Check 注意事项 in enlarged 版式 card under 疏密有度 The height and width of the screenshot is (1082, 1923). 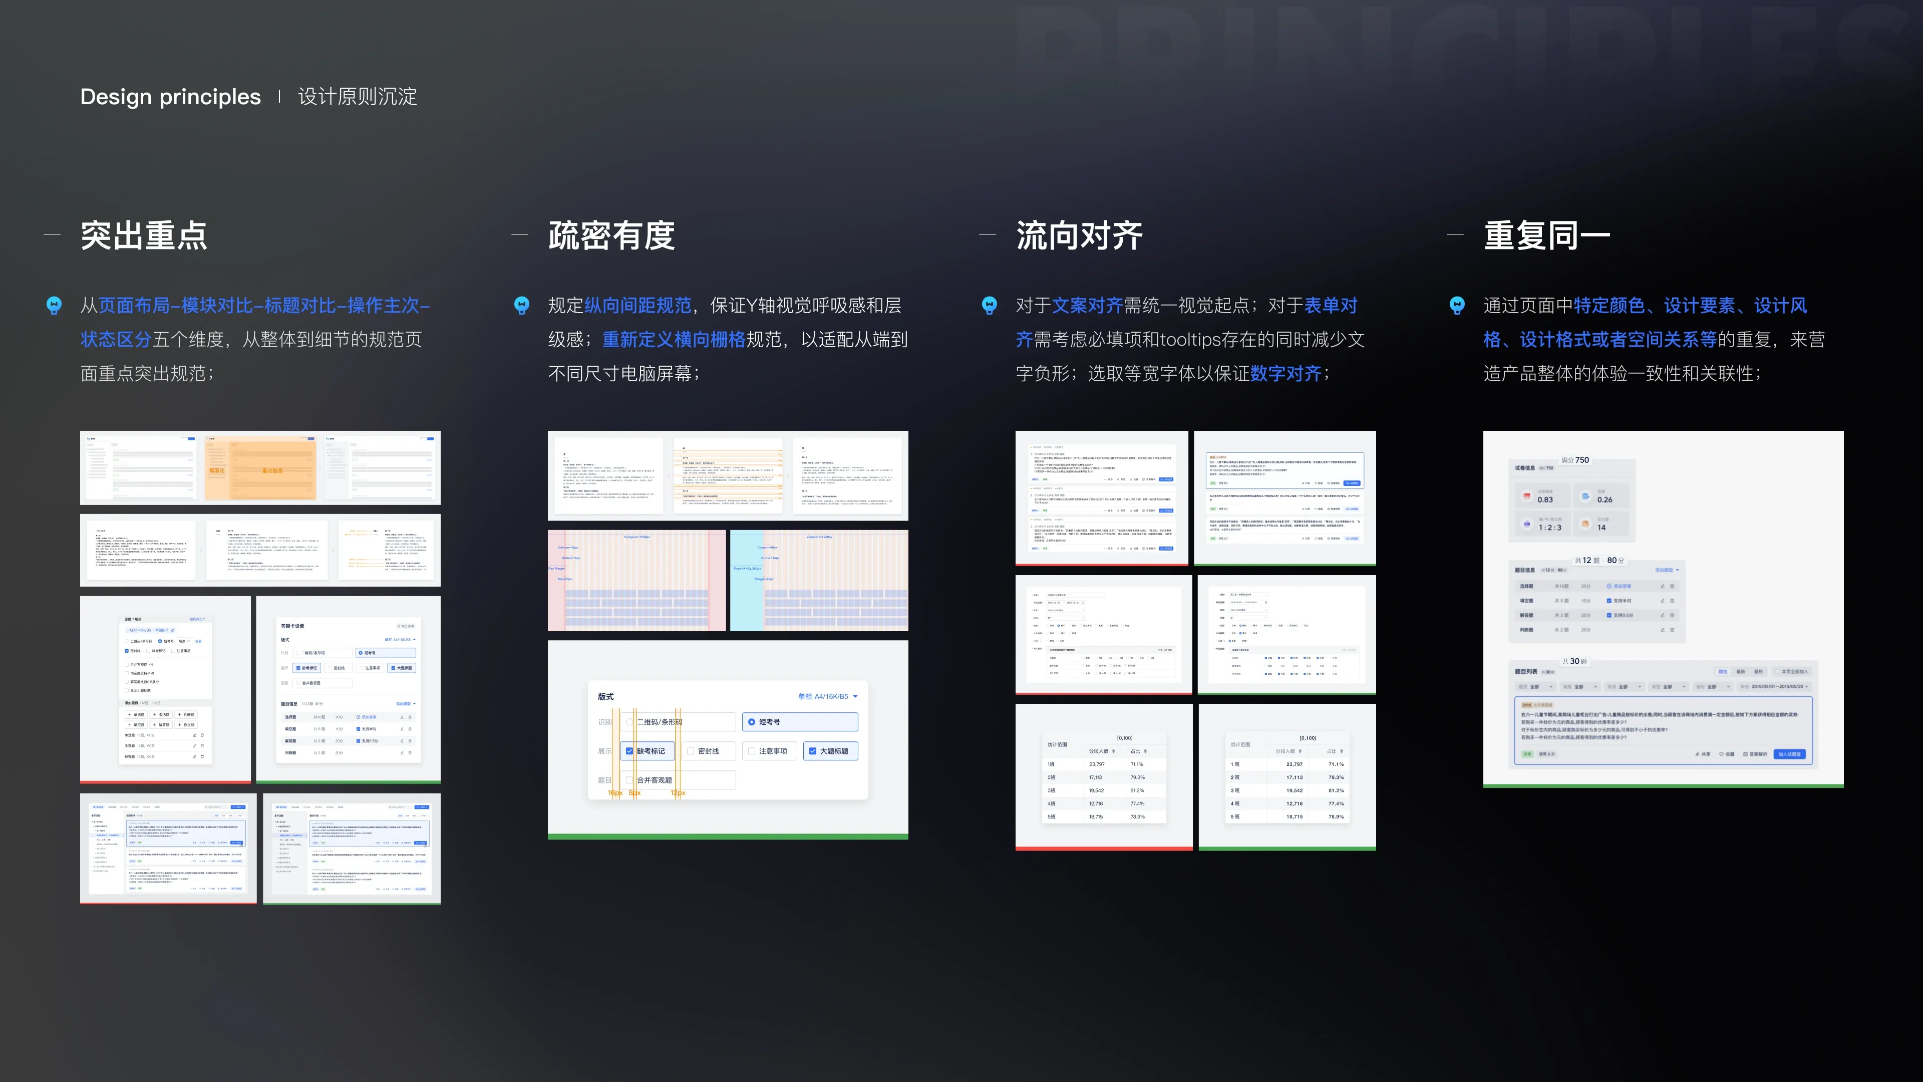tap(752, 750)
